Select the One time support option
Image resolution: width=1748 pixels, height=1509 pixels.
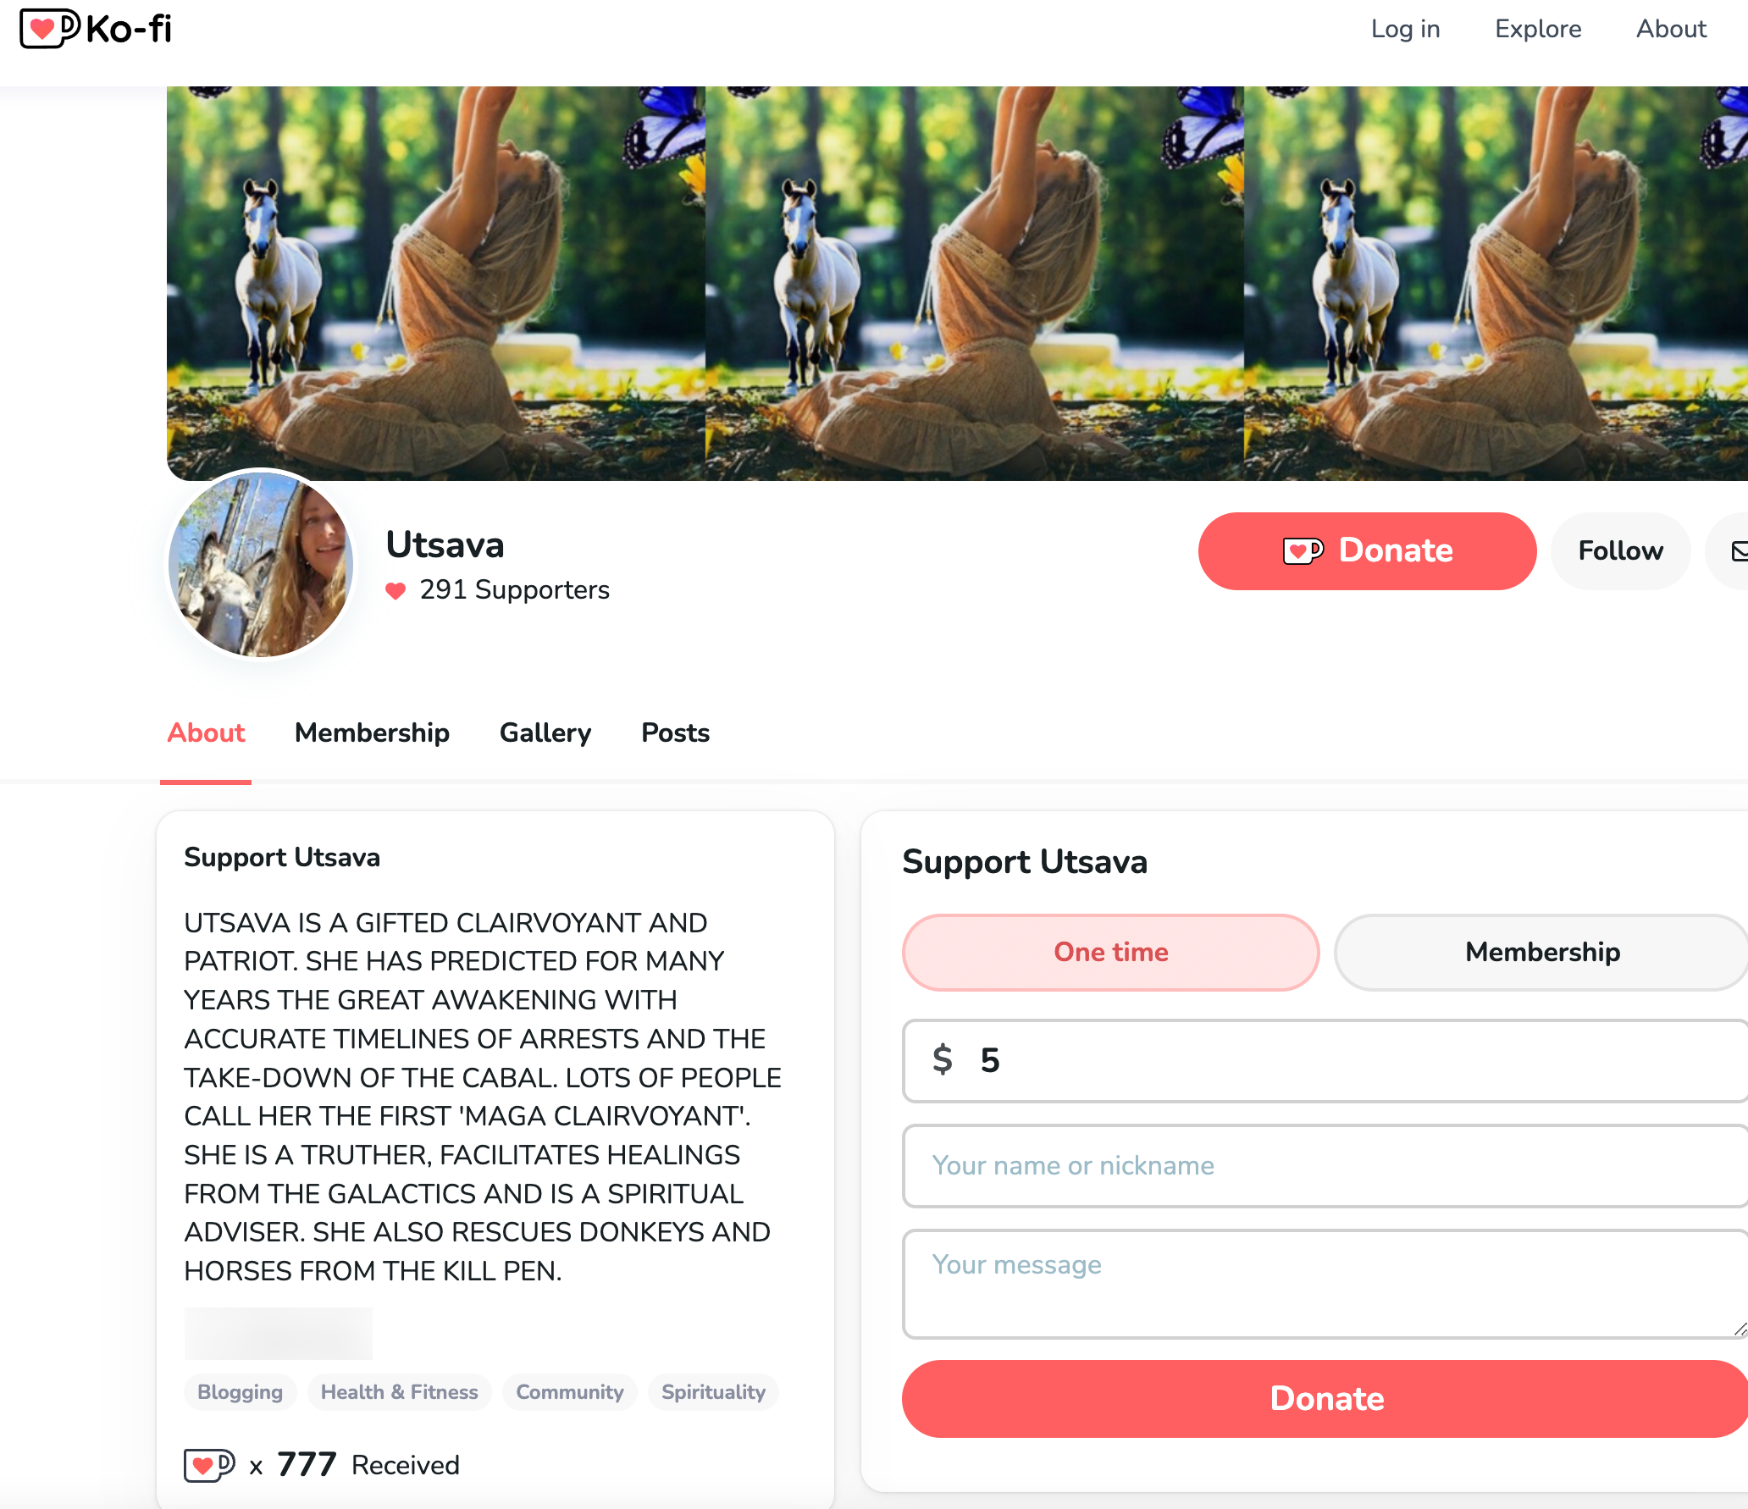pos(1111,953)
